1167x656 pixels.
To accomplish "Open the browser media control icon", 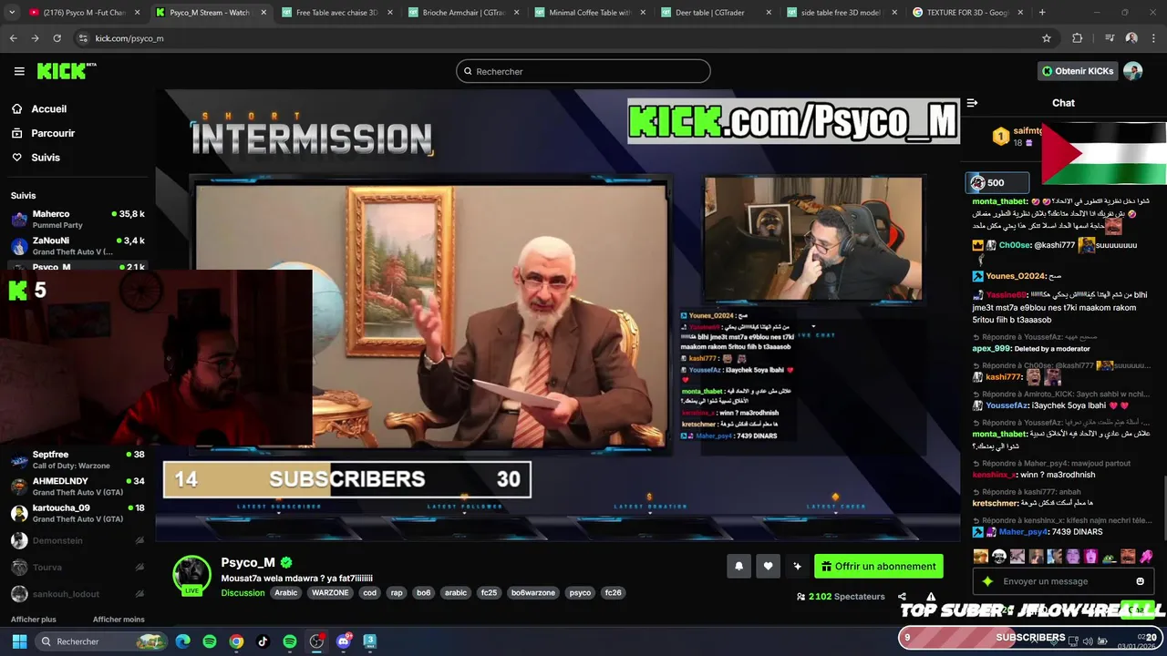I will [1109, 38].
